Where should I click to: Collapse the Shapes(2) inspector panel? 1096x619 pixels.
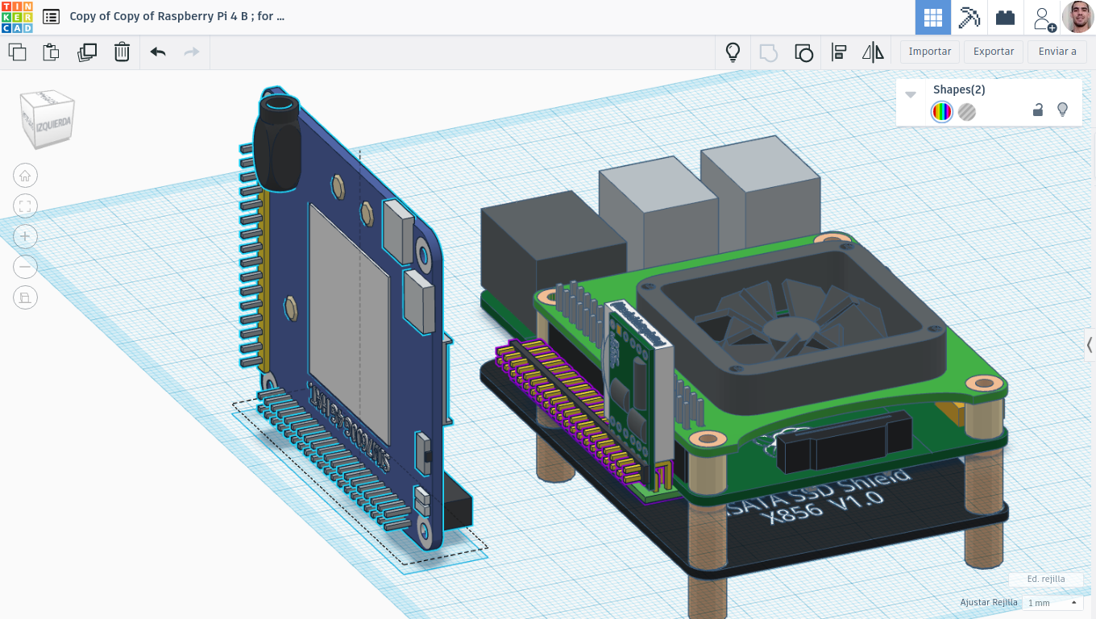(x=911, y=94)
